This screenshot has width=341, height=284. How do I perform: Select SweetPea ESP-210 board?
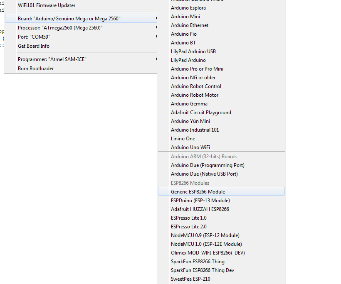pos(221,279)
